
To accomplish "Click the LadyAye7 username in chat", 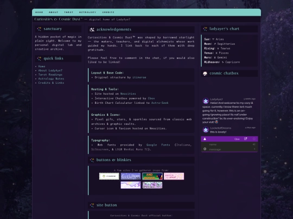I will coord(216,99).
